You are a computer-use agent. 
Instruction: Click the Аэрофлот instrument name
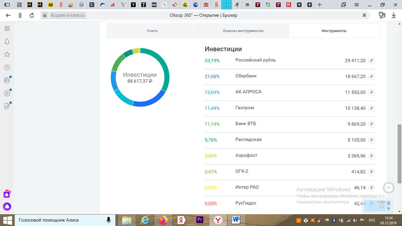pos(246,155)
